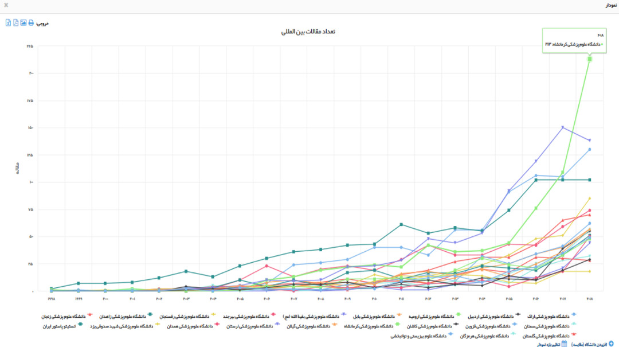Click the chart title تعداد مقالات بین المللی
This screenshot has height=347, width=619.
[308, 32]
